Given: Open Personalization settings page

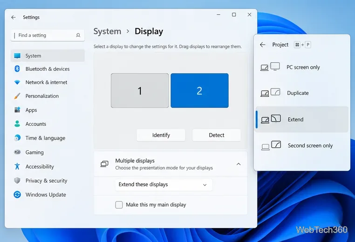Looking at the screenshot, I should coord(48,96).
